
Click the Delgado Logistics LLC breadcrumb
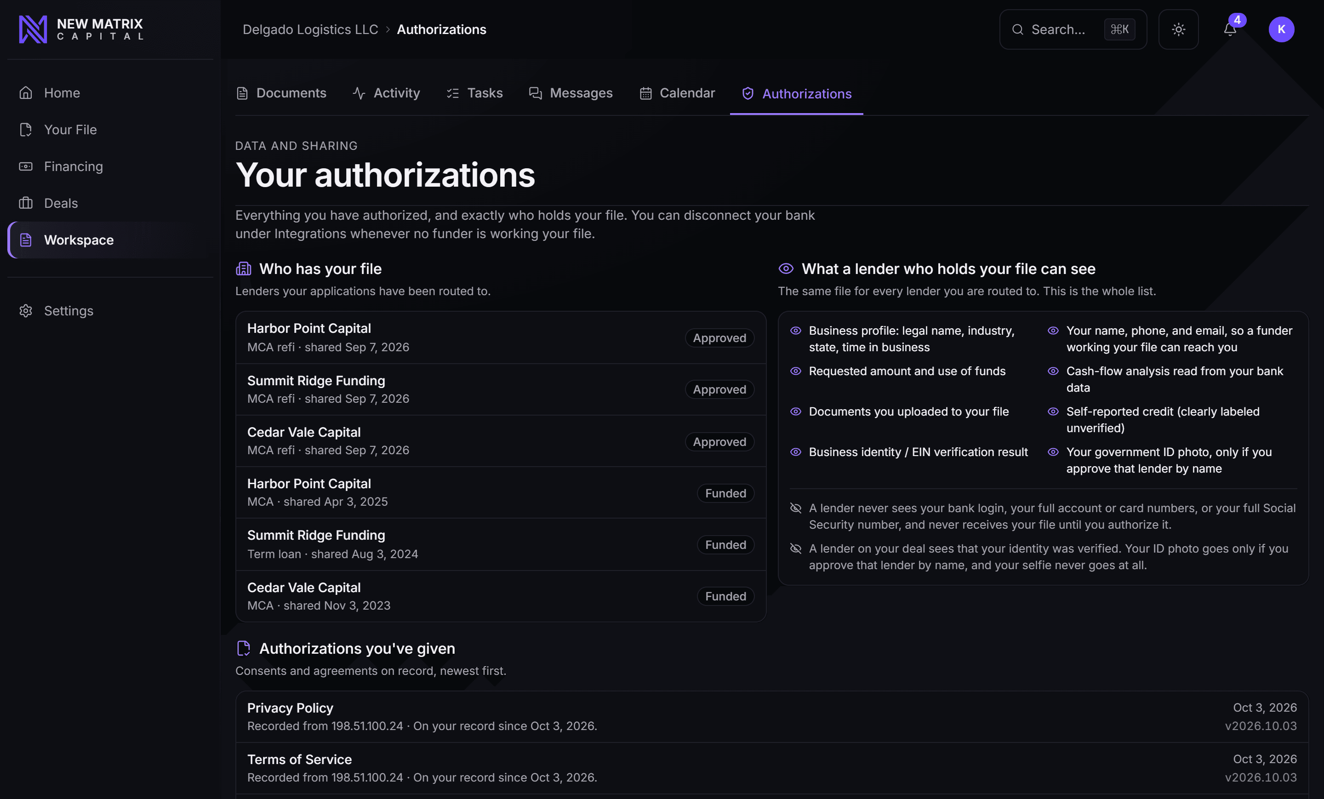click(x=310, y=29)
